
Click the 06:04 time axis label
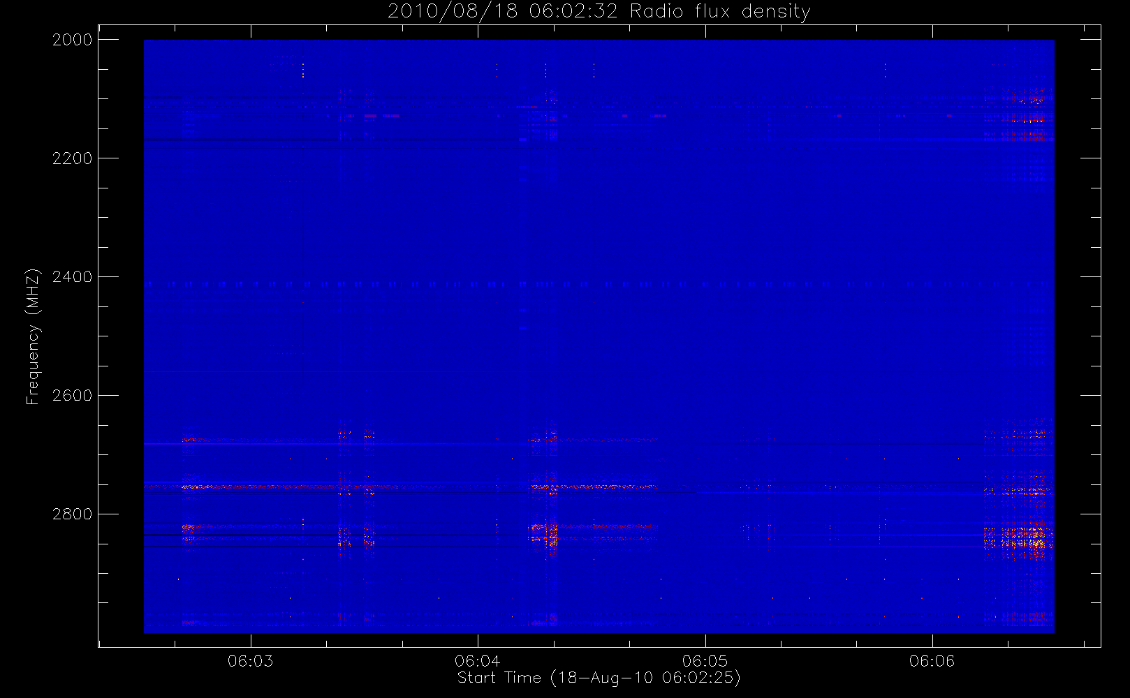point(478,661)
